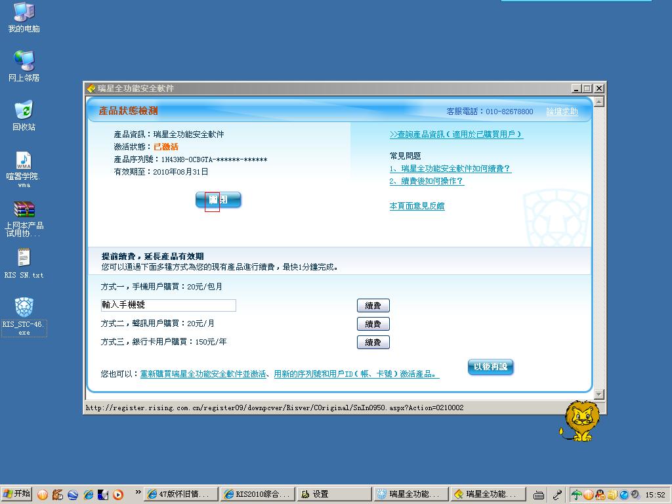Viewport: 672px width, 504px height.
Task: Click 續費 for bank card purchase
Action: [x=373, y=343]
